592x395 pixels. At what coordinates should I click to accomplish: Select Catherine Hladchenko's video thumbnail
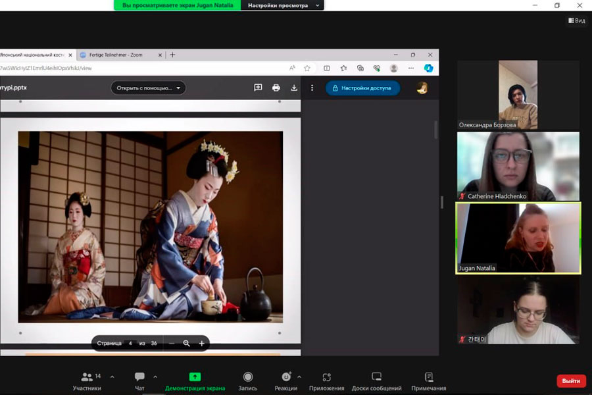[x=518, y=165]
